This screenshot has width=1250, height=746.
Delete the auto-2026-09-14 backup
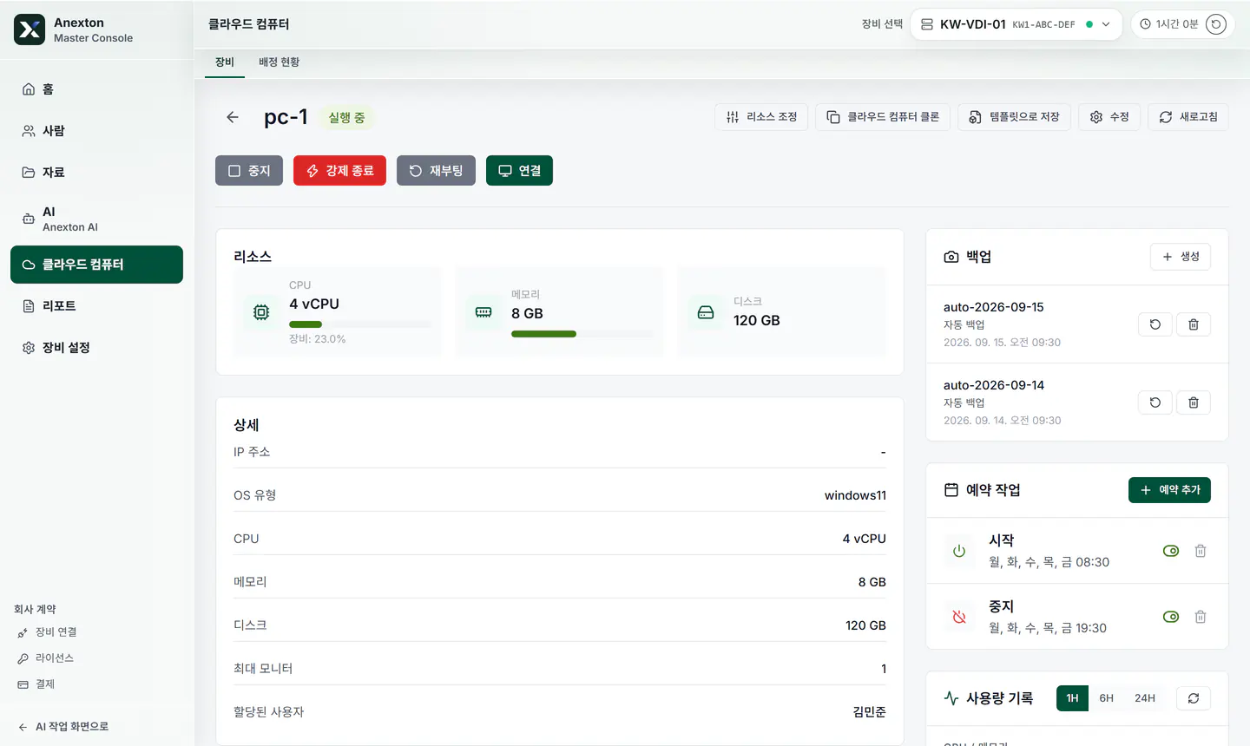(1194, 402)
